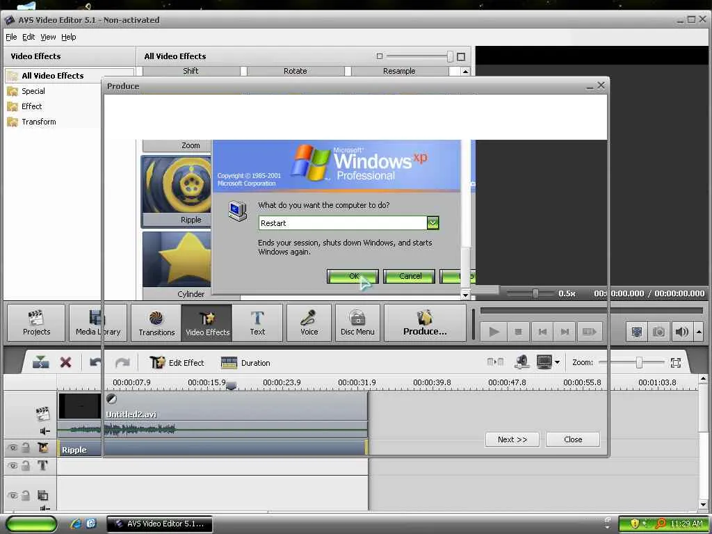Toggle lock on the video overlay track
Image resolution: width=712 pixels, height=534 pixels.
26,495
